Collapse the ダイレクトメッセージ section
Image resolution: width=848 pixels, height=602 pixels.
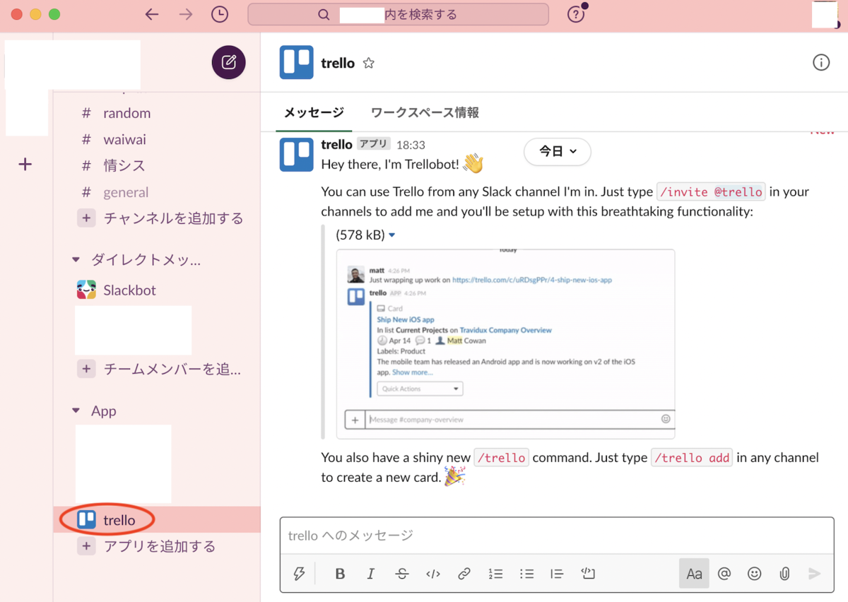(x=76, y=259)
